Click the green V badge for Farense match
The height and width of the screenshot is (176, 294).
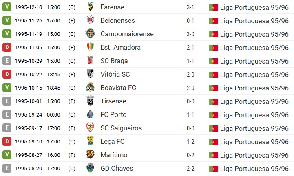(6, 7)
